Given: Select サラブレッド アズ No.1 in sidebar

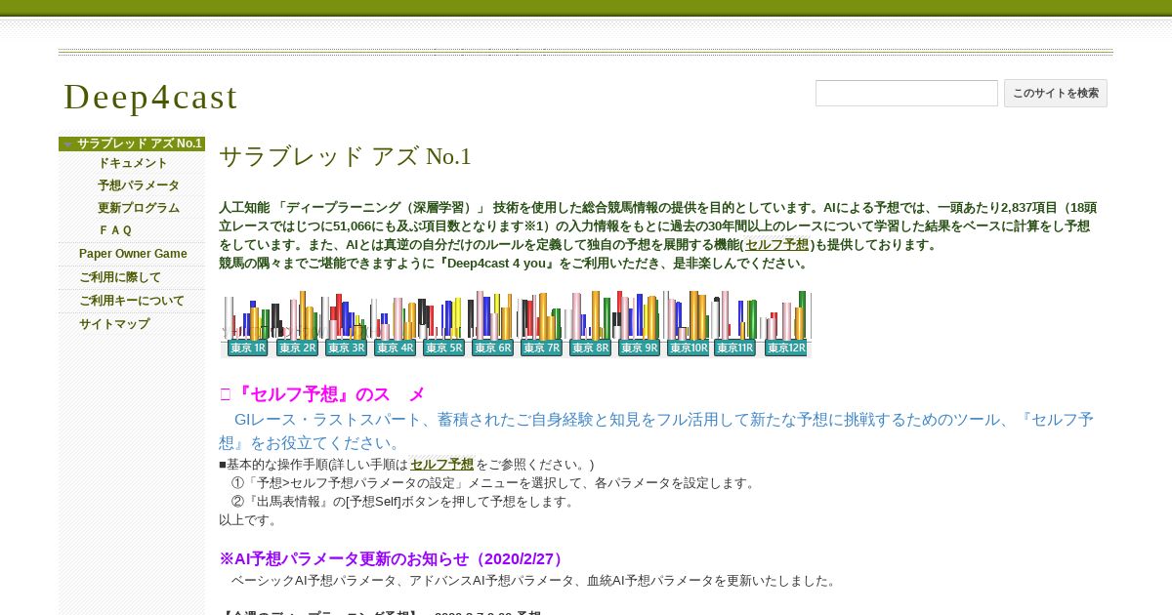Looking at the screenshot, I should (x=140, y=143).
